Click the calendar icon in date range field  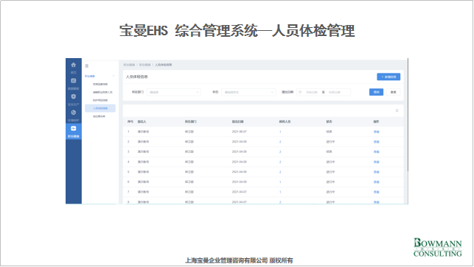(300, 93)
